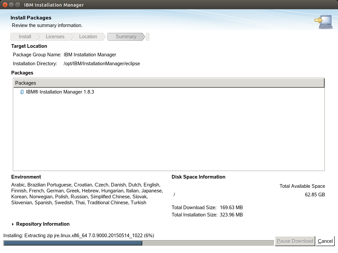Click the Installing: Extracting zip status text
The height and width of the screenshot is (253, 338).
point(79,236)
